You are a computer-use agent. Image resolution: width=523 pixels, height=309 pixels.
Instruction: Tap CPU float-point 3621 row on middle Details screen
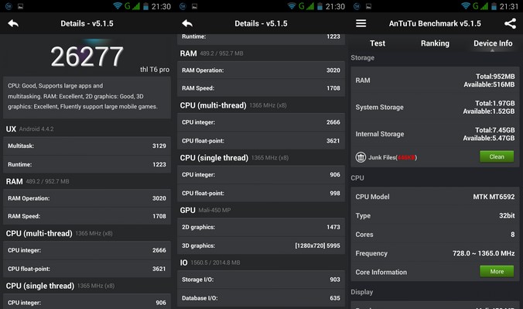coord(261,141)
